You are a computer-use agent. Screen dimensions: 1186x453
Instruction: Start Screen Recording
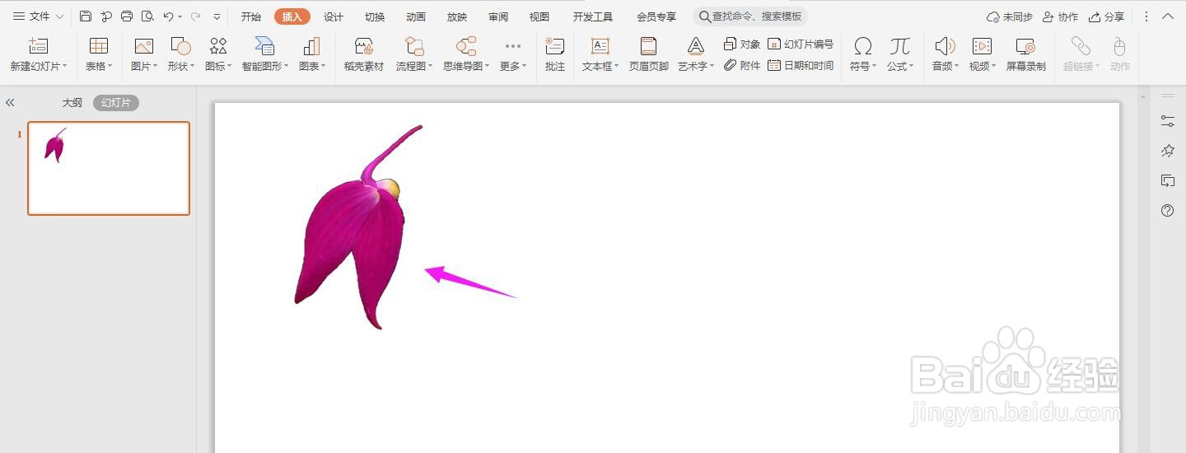click(x=1026, y=54)
